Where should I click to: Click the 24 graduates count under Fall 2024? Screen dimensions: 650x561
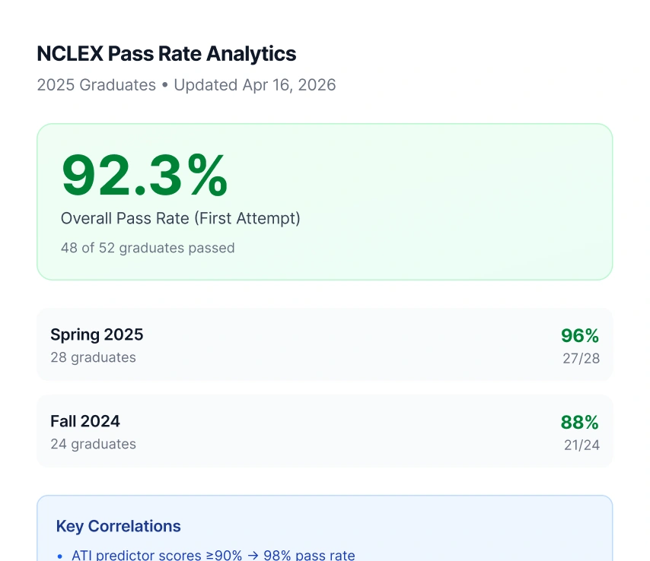pos(93,444)
